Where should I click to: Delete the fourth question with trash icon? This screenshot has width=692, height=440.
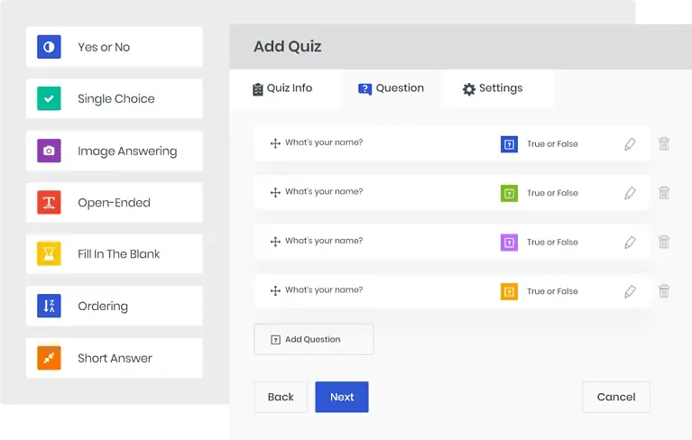click(664, 291)
